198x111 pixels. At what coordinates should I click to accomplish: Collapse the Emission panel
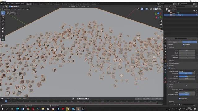[168, 48]
